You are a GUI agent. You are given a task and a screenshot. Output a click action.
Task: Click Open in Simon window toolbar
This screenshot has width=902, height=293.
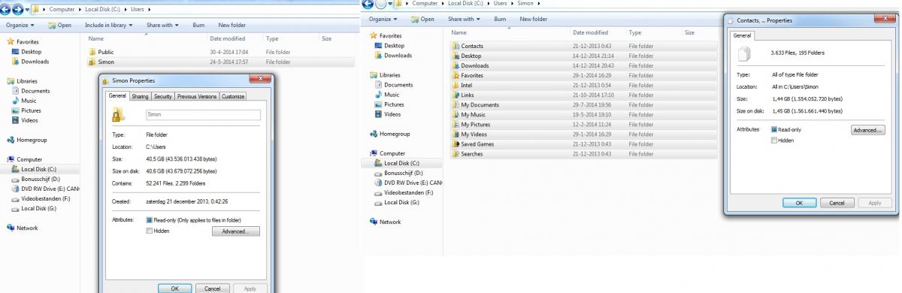click(423, 19)
